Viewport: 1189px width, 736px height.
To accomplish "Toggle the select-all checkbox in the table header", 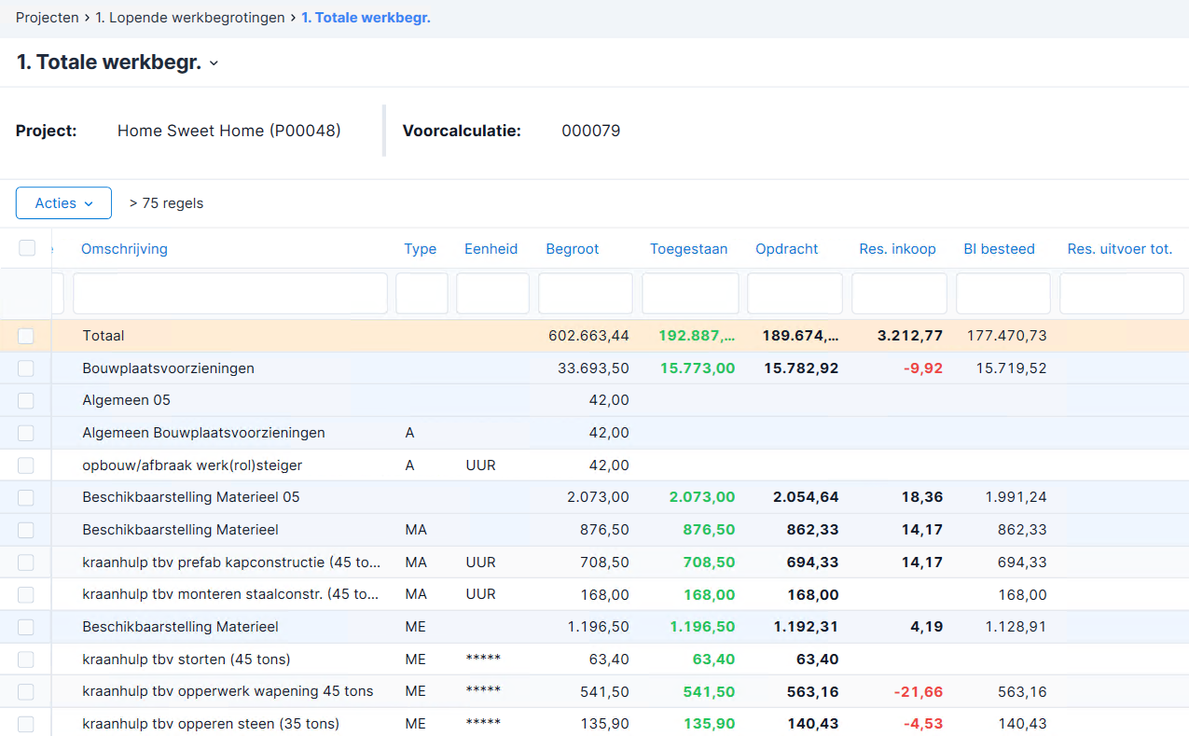I will click(27, 248).
